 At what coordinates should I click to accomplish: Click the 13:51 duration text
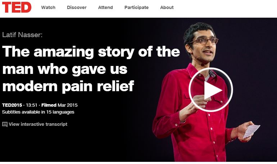[31, 105]
